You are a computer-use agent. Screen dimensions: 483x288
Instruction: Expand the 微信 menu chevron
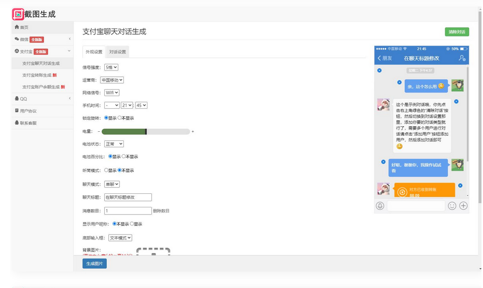coord(70,39)
